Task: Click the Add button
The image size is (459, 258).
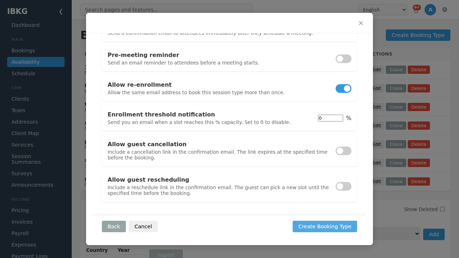Action: pyautogui.click(x=434, y=234)
